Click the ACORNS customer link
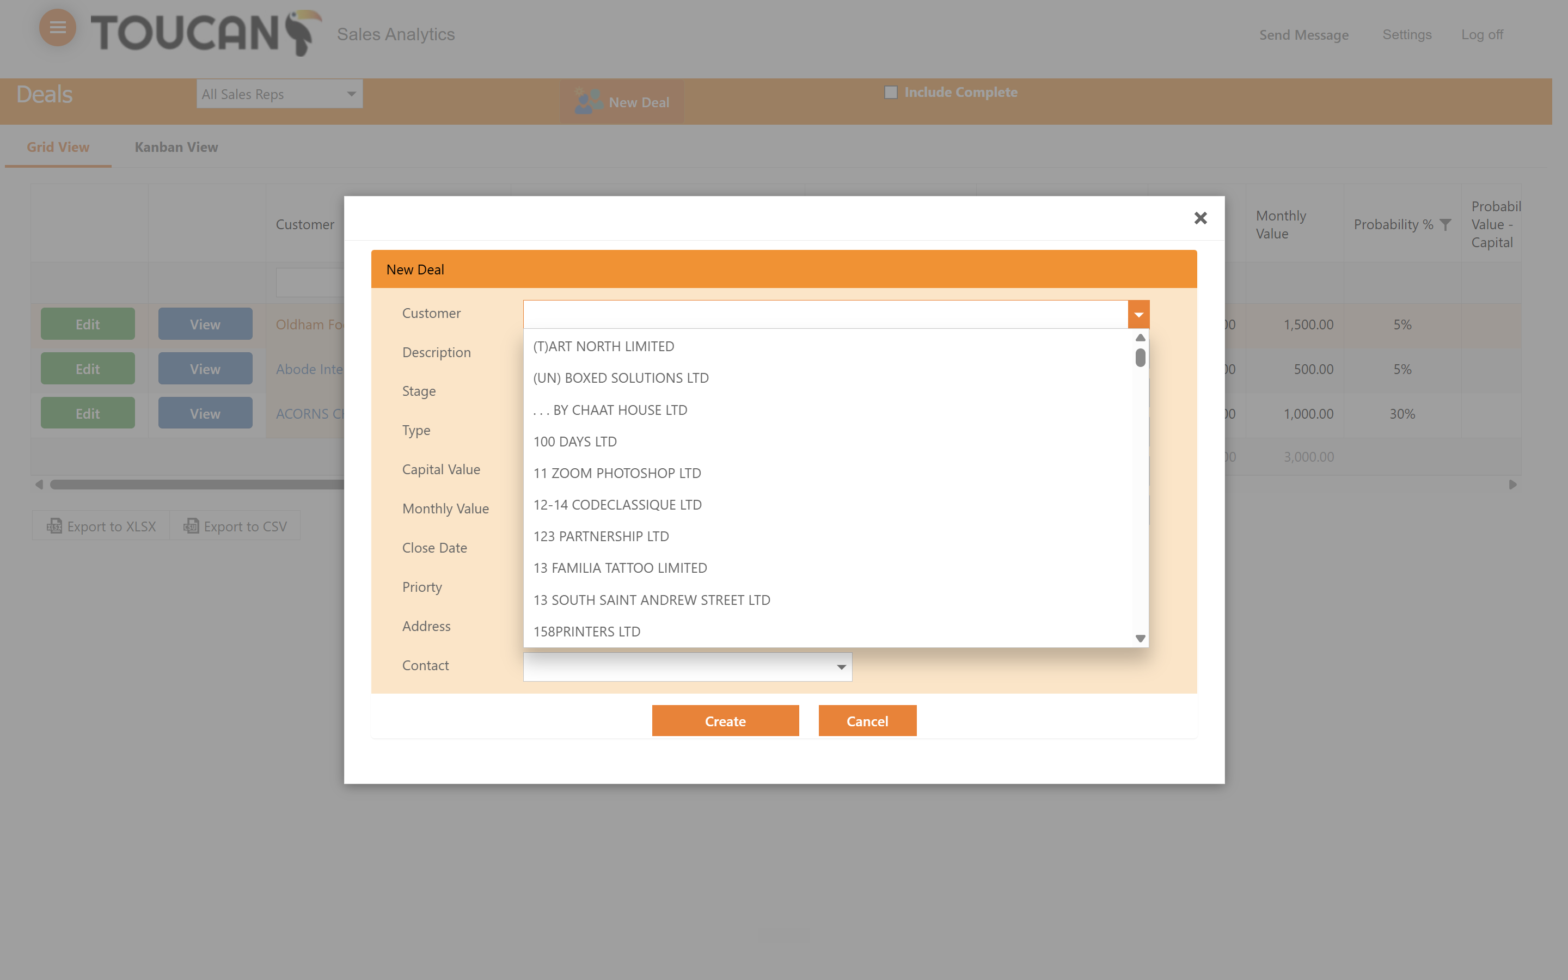The image size is (1568, 980). (309, 414)
